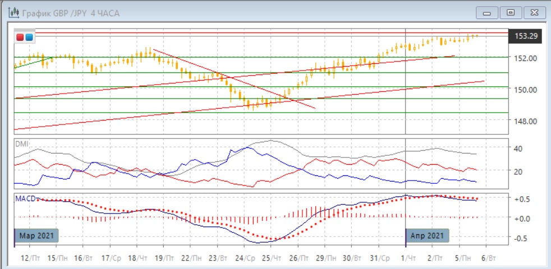Click the Апр 2021 month marker
Screen dimensions: 551x269
(428, 236)
